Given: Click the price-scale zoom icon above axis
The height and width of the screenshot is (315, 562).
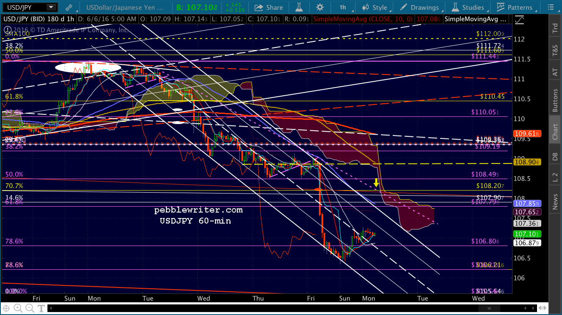Looking at the screenshot, I should click(519, 19).
